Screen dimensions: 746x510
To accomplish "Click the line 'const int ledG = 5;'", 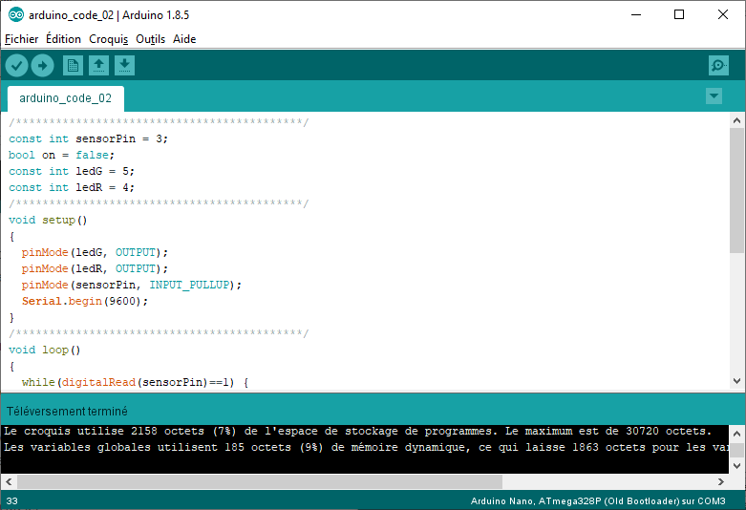I will pos(72,171).
